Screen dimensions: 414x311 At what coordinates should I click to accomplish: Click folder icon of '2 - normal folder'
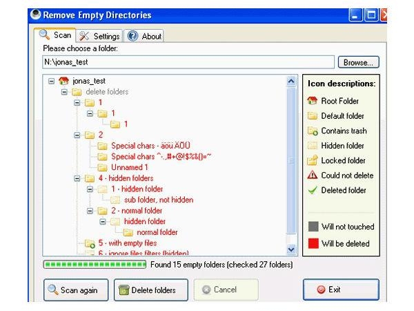102,211
